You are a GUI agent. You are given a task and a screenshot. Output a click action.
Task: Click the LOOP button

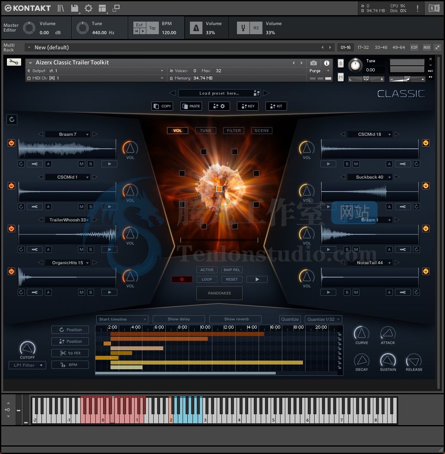pyautogui.click(x=207, y=279)
